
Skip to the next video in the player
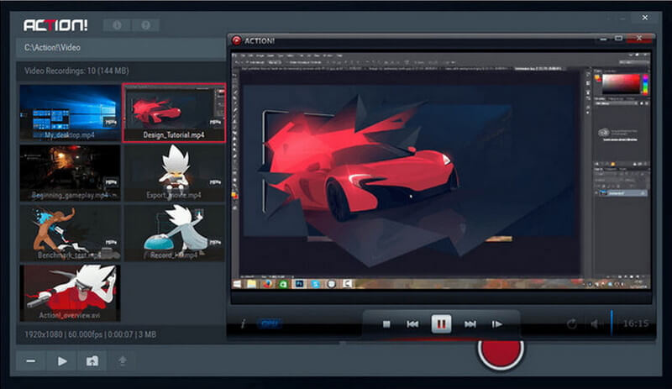click(x=470, y=324)
